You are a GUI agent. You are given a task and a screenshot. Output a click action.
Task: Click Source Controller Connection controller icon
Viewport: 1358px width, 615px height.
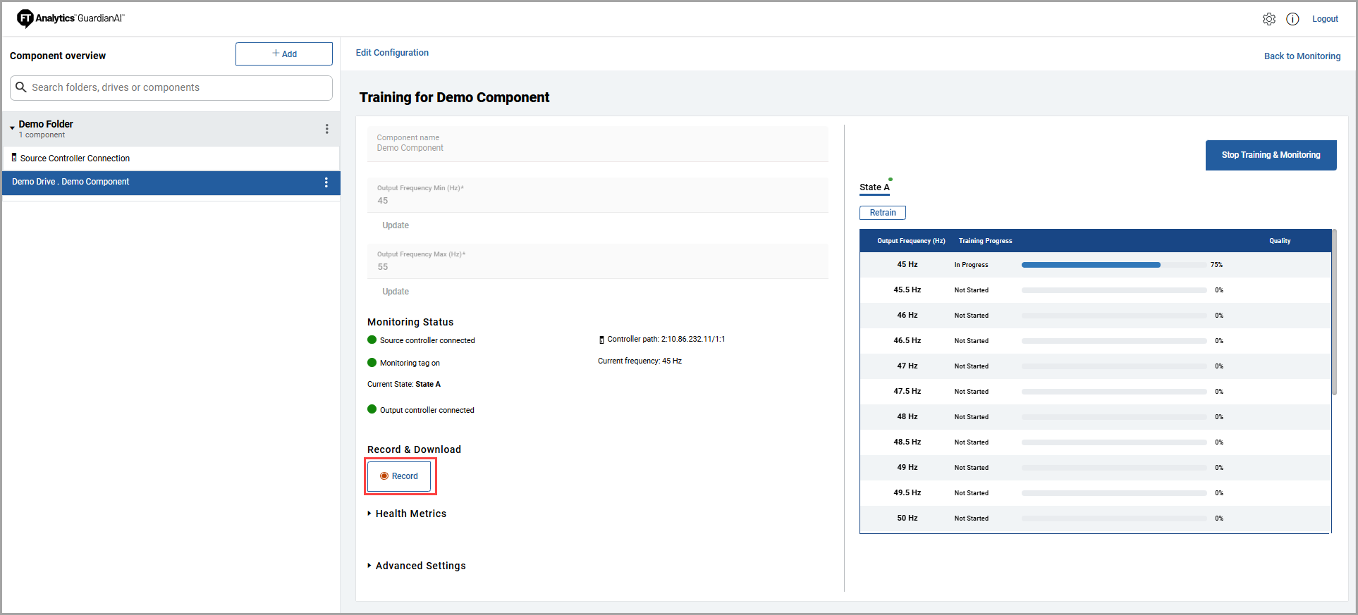pyautogui.click(x=14, y=158)
